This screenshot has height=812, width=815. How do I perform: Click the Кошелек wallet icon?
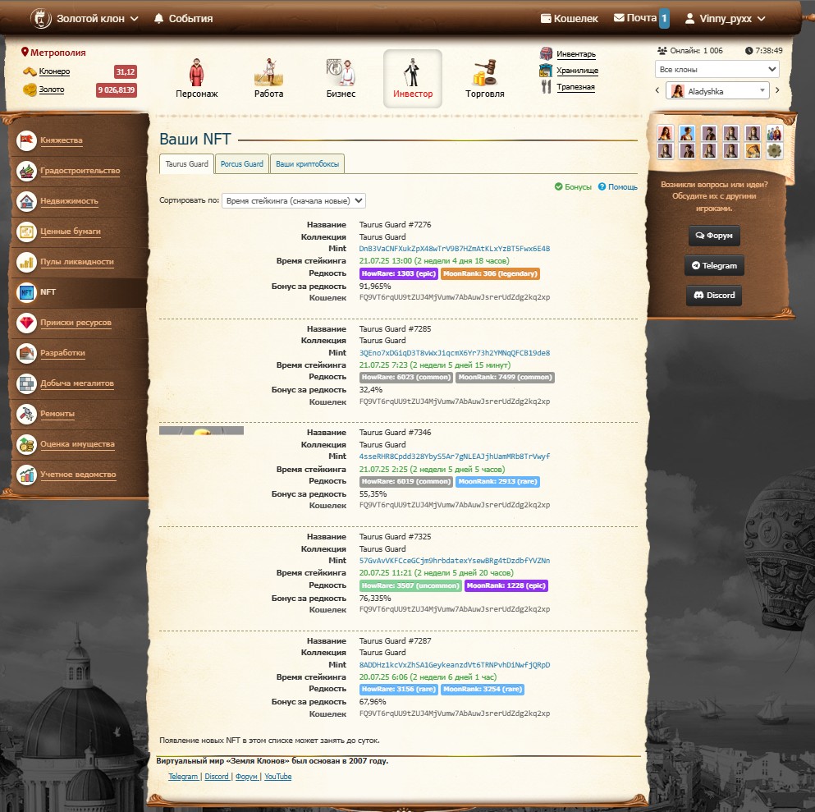pos(546,18)
